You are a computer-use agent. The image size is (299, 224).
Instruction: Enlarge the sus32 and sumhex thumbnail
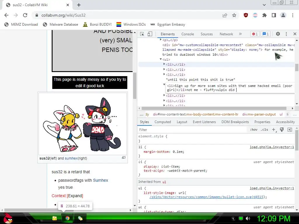[124, 157]
